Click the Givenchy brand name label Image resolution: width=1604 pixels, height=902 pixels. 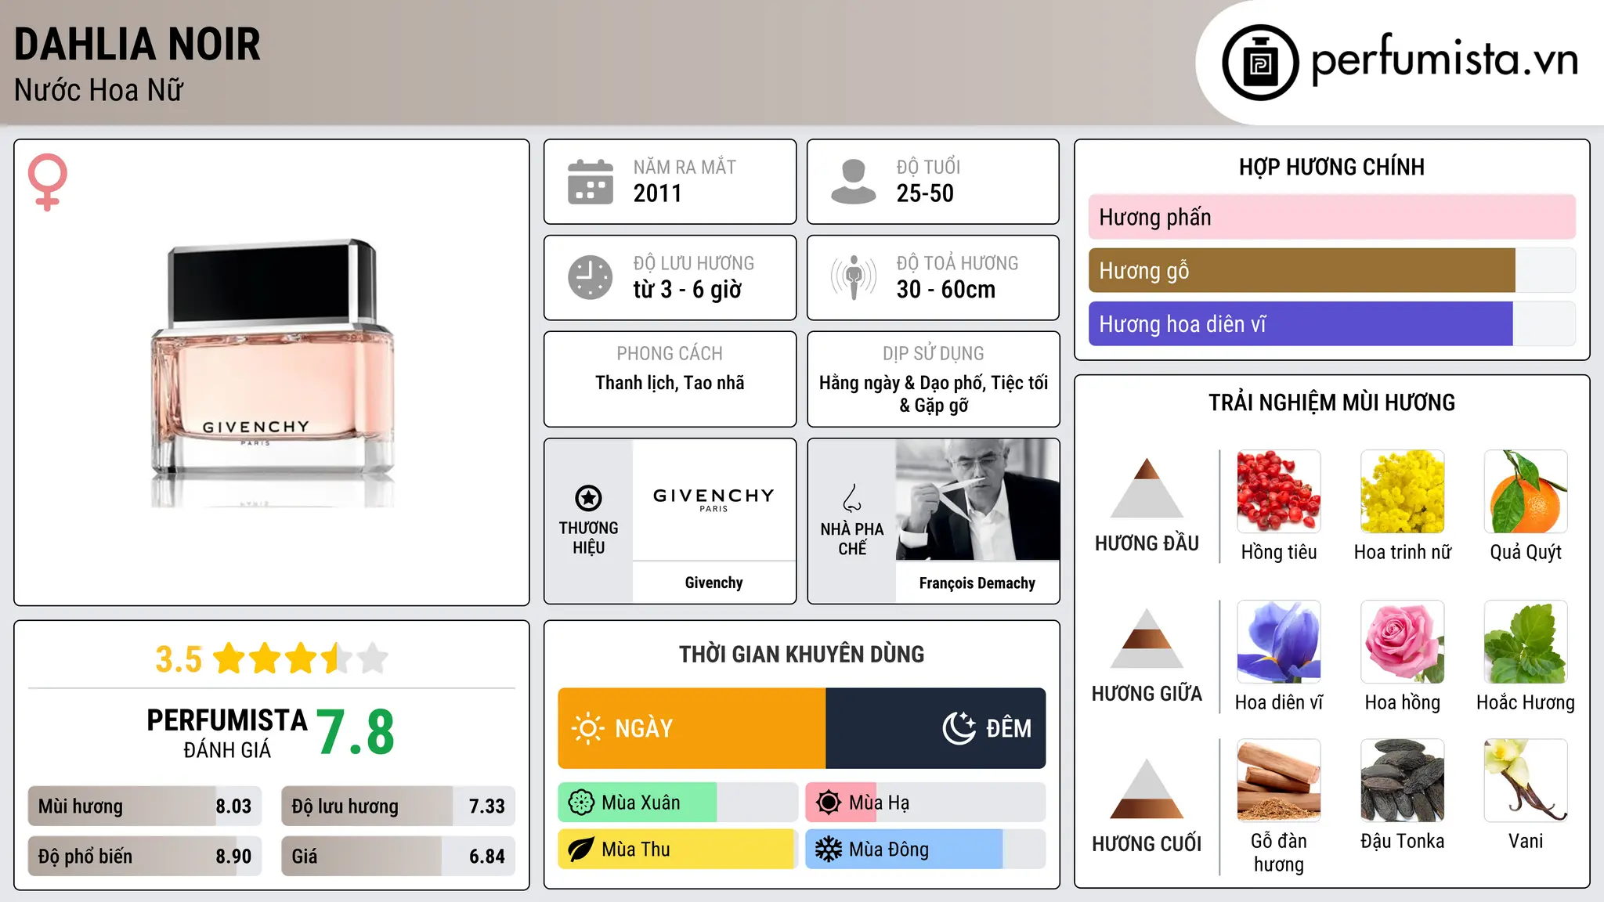tap(713, 583)
